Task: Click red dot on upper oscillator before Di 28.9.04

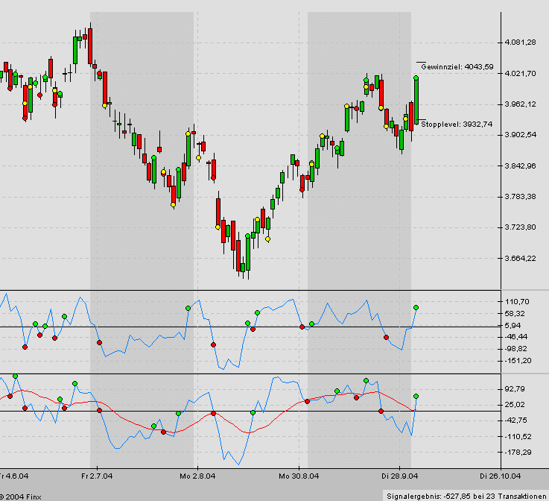Action: 386,338
